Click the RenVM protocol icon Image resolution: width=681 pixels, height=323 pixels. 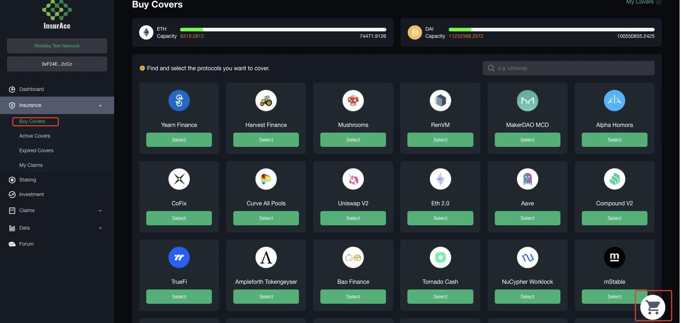pos(440,101)
